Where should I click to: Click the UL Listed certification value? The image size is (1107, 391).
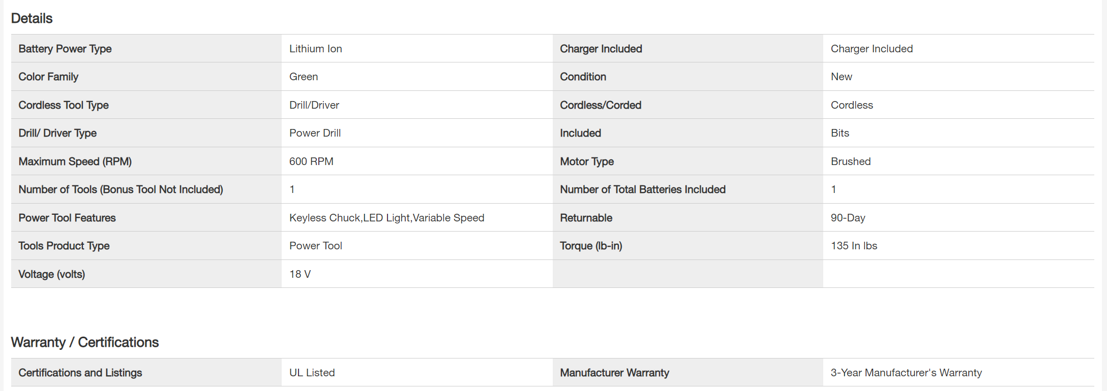312,373
